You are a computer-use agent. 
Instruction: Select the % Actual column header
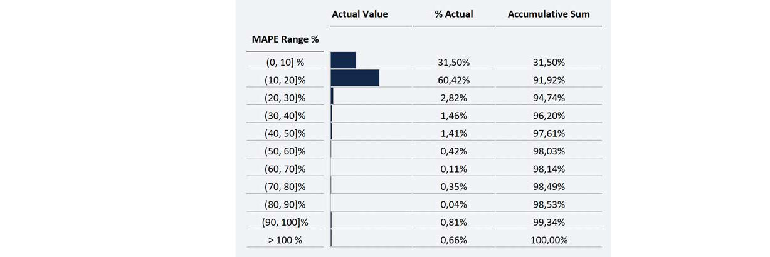[454, 14]
